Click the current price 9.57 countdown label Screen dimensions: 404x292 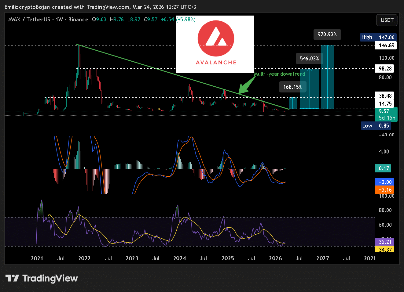click(x=386, y=114)
